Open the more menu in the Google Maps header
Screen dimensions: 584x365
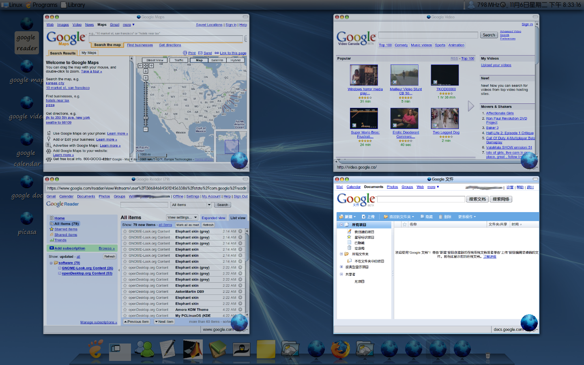click(129, 25)
